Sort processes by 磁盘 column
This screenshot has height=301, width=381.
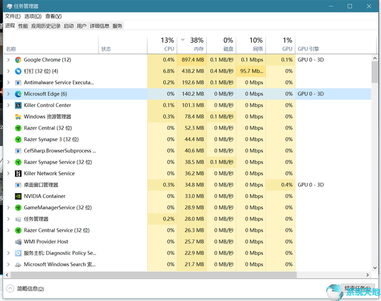tap(221, 45)
